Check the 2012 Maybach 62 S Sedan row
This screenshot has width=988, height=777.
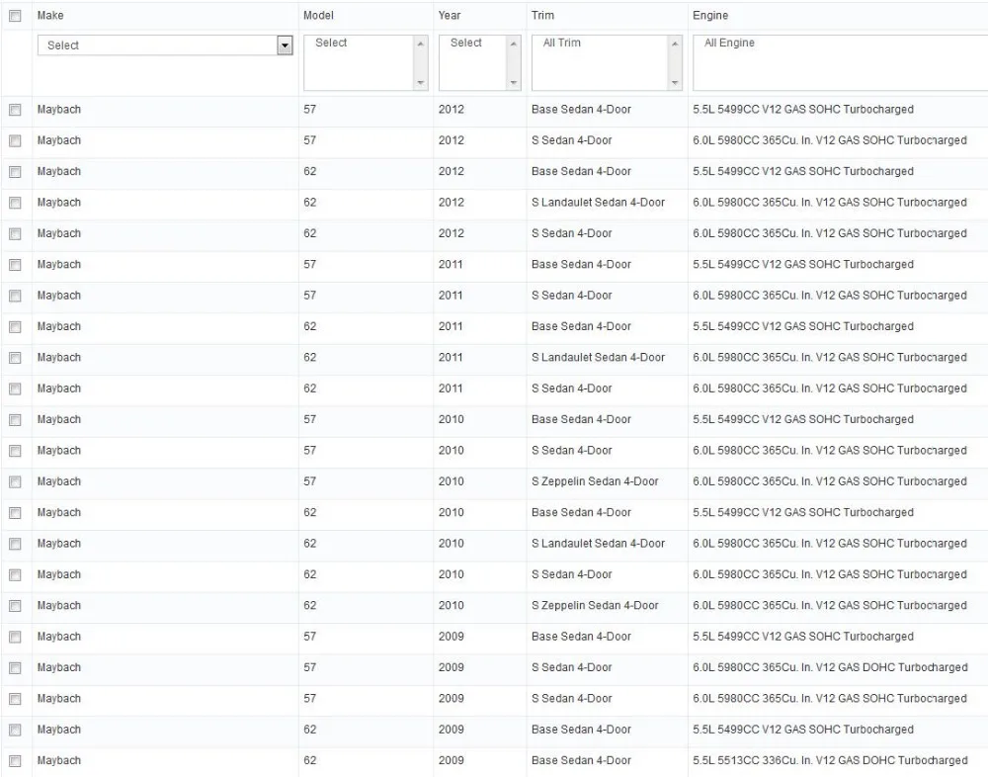coord(15,234)
